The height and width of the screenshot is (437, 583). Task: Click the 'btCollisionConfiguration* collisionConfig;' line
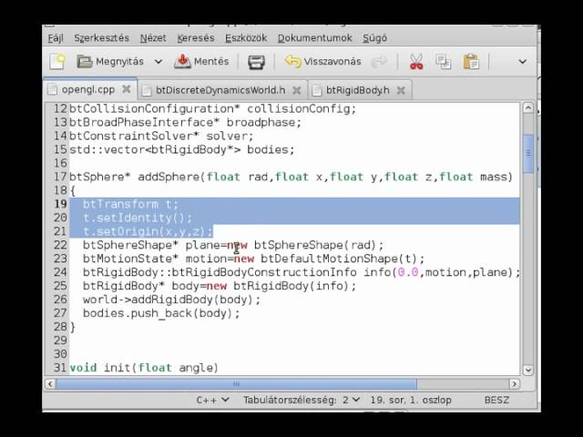pos(212,109)
